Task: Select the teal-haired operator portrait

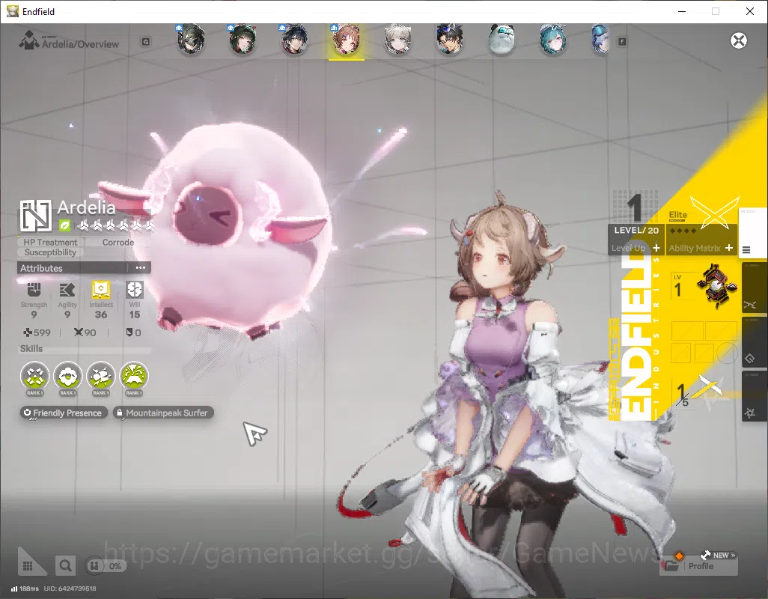Action: click(x=553, y=40)
